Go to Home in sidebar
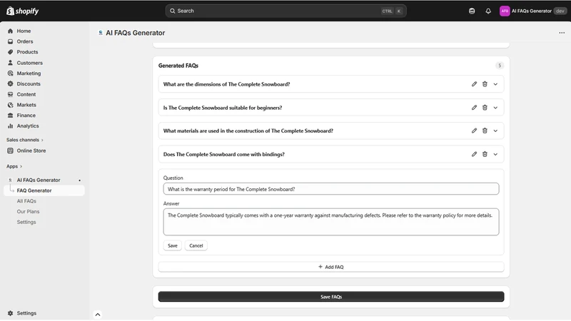 pyautogui.click(x=24, y=31)
